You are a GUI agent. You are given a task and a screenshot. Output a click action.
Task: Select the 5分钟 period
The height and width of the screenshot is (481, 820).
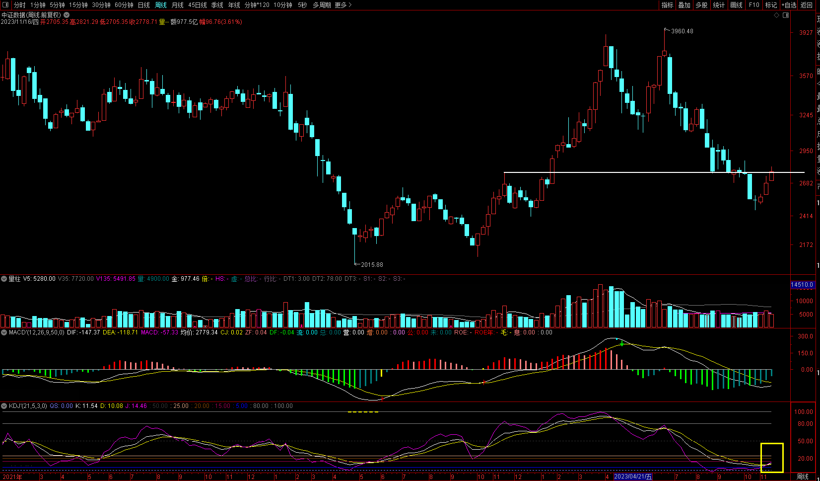point(57,5)
